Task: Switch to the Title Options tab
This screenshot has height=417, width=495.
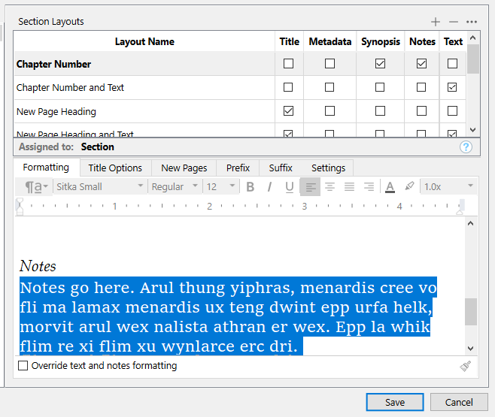Action: pos(115,168)
